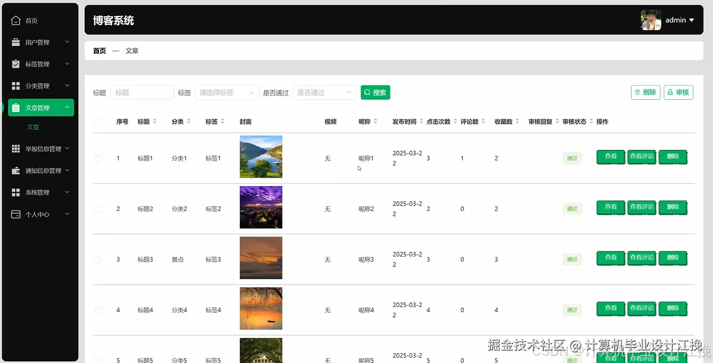Click the 标签管理 tag icon
Screen dimensions: 713x363
[15, 64]
